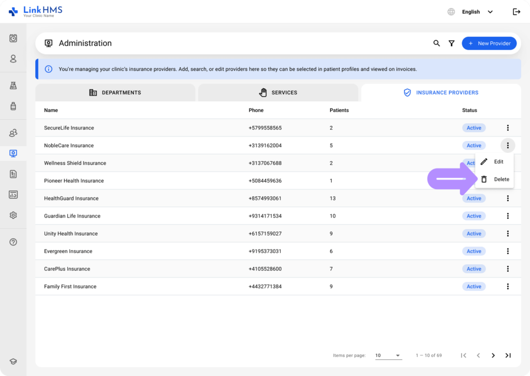The image size is (530, 376).
Task: Open the pharmacy bottle sidebar icon
Action: pos(13,106)
